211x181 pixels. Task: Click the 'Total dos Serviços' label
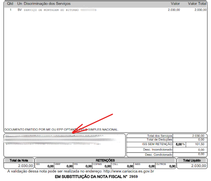click(x=160, y=136)
